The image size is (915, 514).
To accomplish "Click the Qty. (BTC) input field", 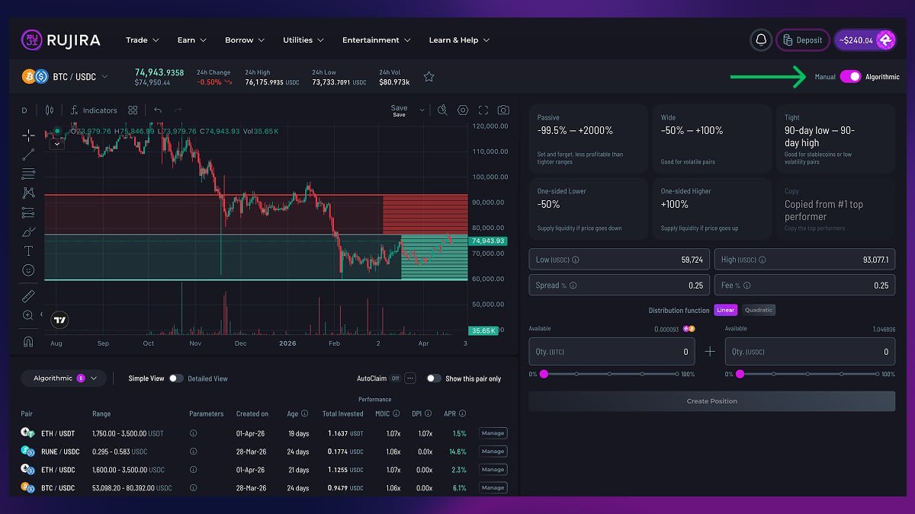I will click(612, 352).
